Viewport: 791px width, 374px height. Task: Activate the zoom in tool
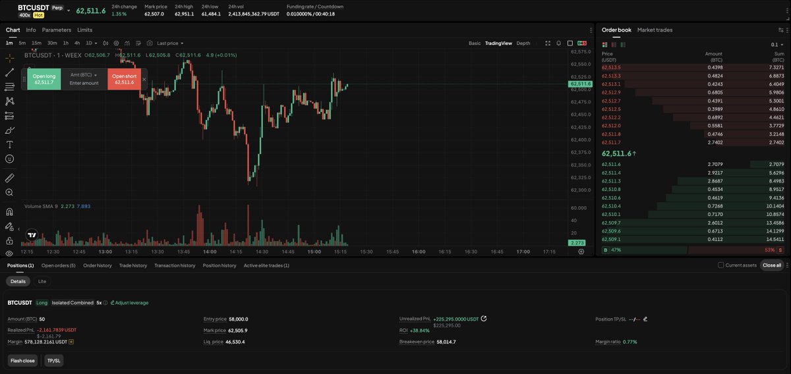coord(9,192)
